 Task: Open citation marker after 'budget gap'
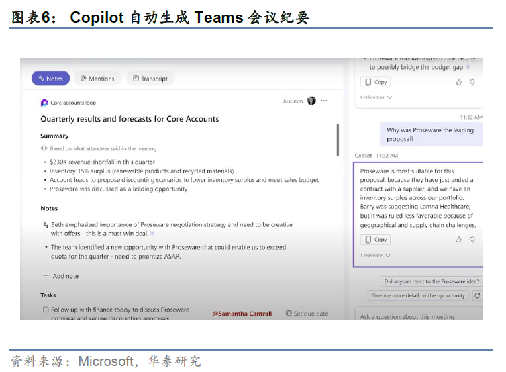pyautogui.click(x=468, y=67)
